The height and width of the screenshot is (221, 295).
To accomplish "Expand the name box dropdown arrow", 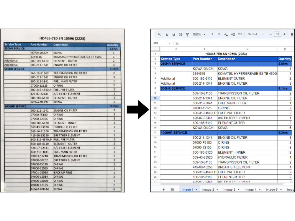I will 170,43.
